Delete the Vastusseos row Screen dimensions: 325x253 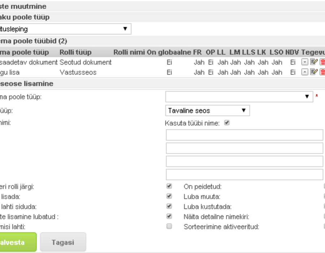point(322,72)
